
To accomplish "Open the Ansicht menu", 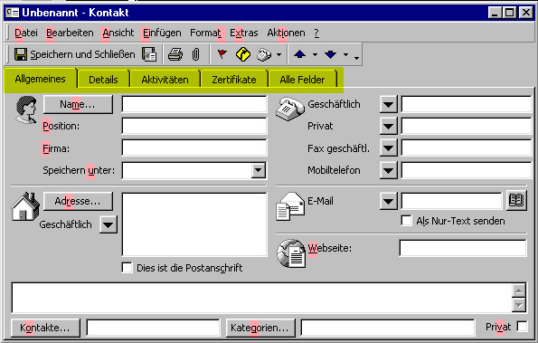I will click(x=118, y=33).
